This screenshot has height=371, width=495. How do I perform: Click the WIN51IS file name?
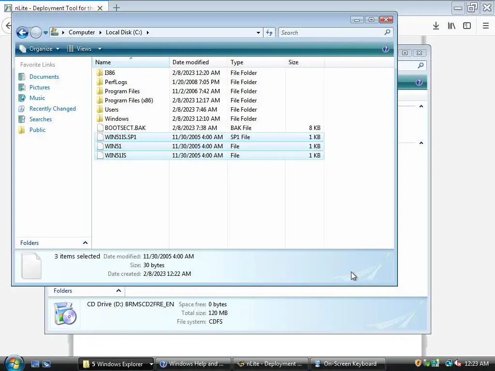tap(116, 155)
